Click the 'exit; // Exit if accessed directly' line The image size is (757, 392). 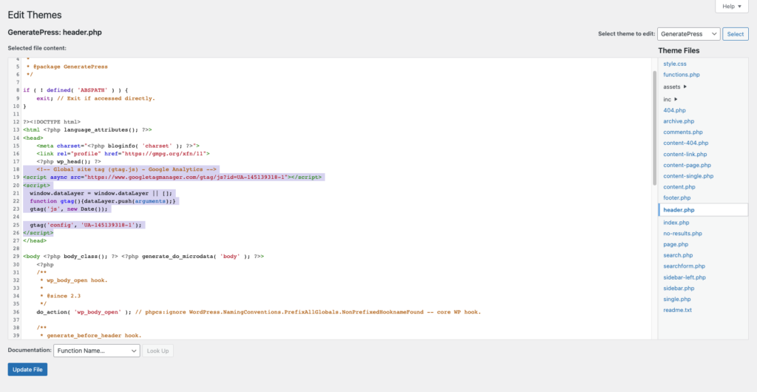[95, 98]
